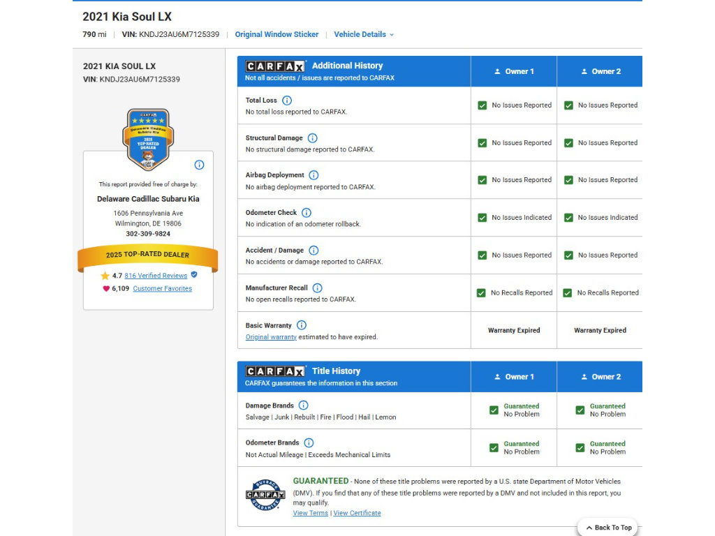Open info icon beside Accident / Damage
Screen dimensions: 715x536
314,251
